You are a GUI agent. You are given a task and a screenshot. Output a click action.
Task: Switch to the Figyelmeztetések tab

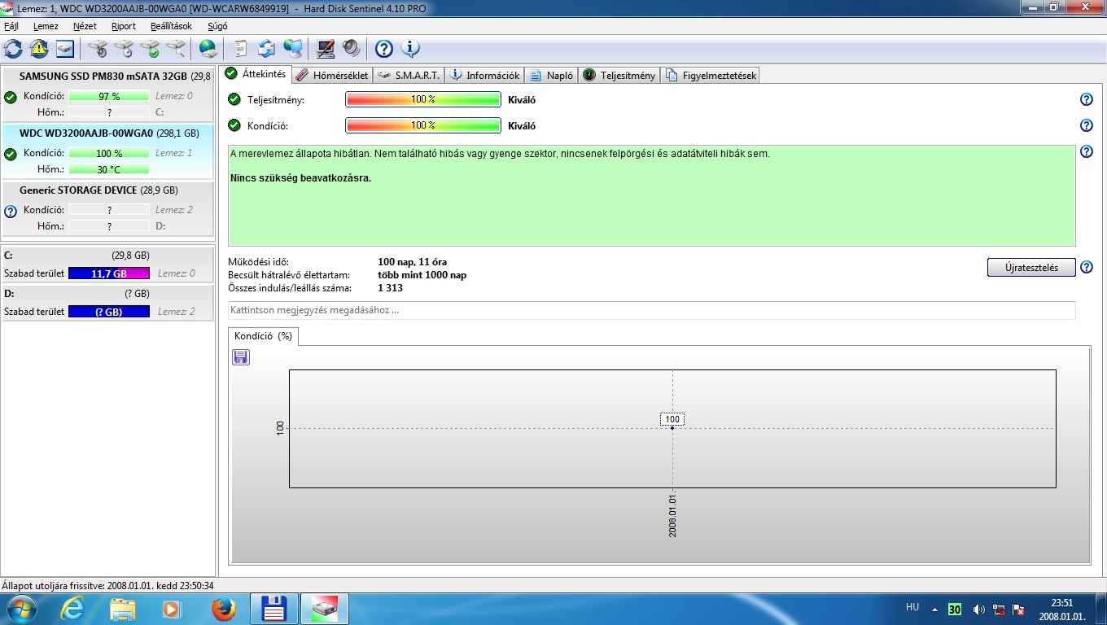[x=711, y=76]
